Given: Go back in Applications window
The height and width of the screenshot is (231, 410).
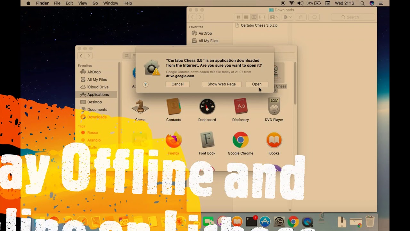Looking at the screenshot, I should coord(81,56).
